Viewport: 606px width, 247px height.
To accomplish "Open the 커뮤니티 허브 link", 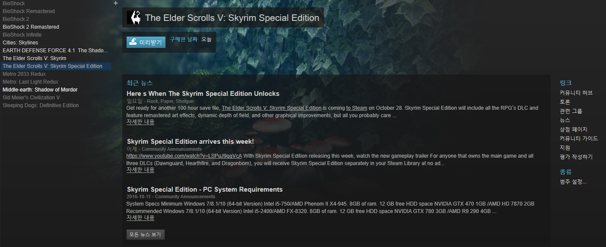I will (576, 93).
